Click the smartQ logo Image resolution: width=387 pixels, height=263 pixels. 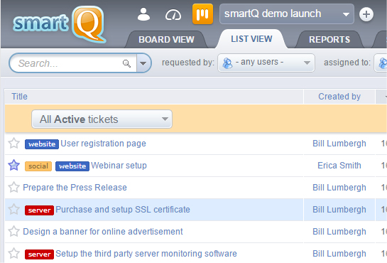point(60,24)
